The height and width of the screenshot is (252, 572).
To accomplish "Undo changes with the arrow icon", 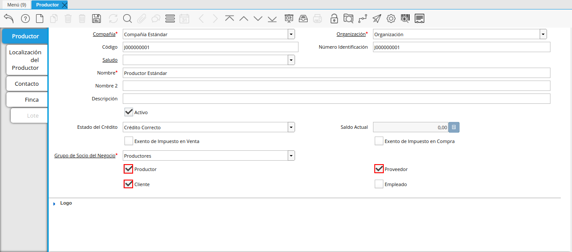I will pyautogui.click(x=8, y=18).
